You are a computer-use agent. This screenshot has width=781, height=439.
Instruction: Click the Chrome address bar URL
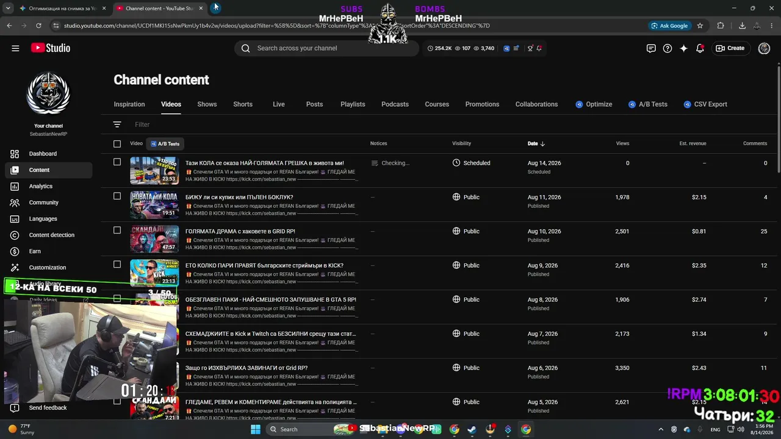point(276,26)
